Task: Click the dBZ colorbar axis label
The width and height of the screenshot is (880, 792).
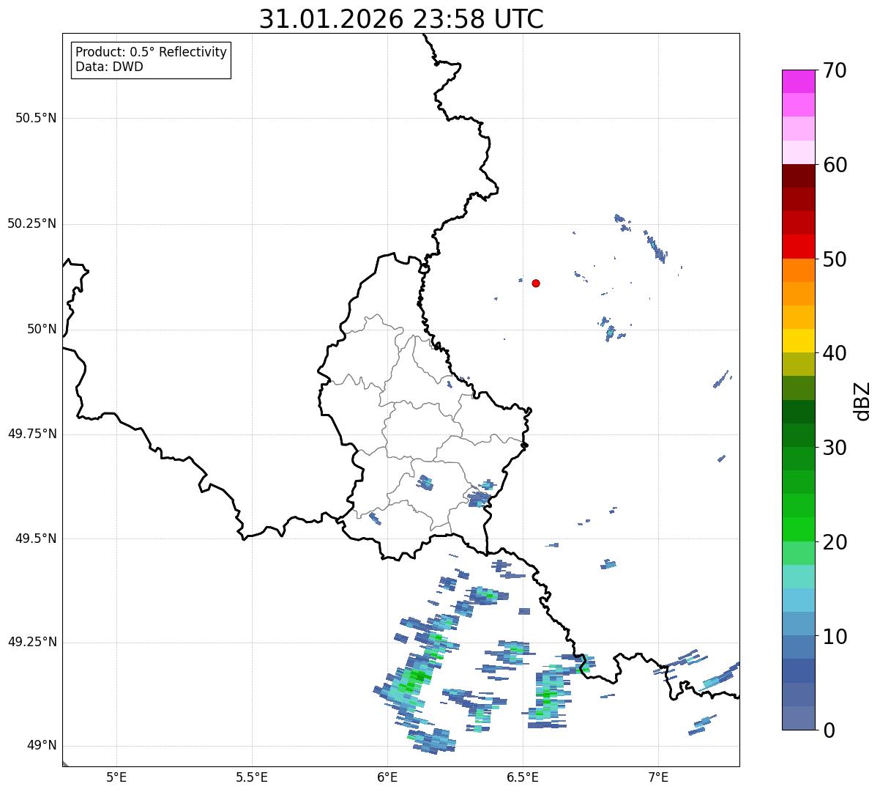Action: tap(862, 400)
